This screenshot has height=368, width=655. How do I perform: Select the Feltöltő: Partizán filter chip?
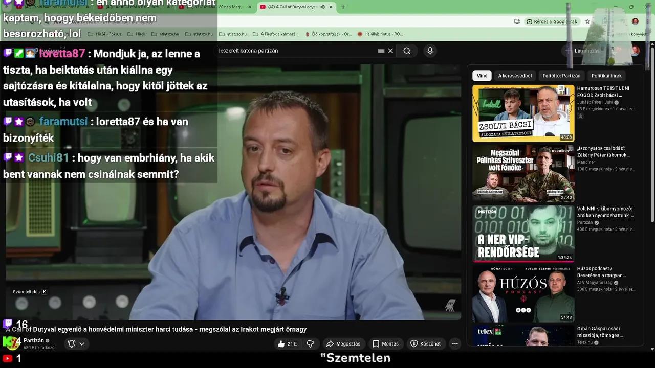click(561, 76)
